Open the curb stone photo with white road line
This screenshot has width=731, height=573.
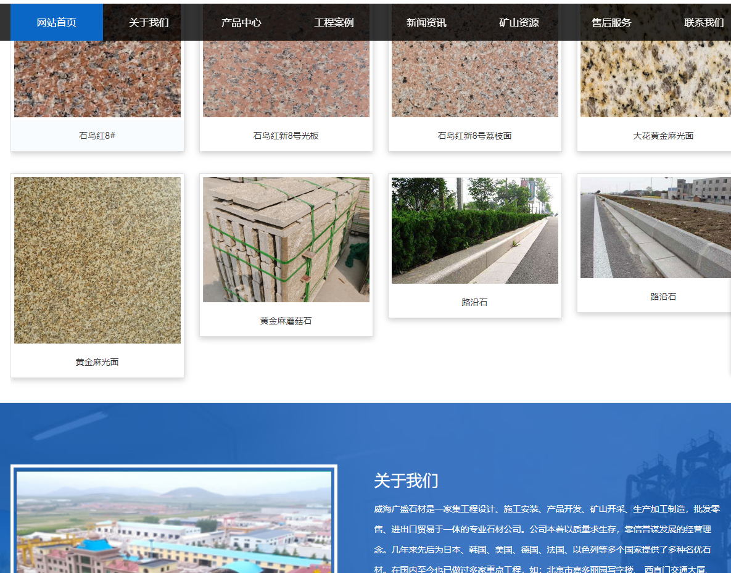coord(655,228)
